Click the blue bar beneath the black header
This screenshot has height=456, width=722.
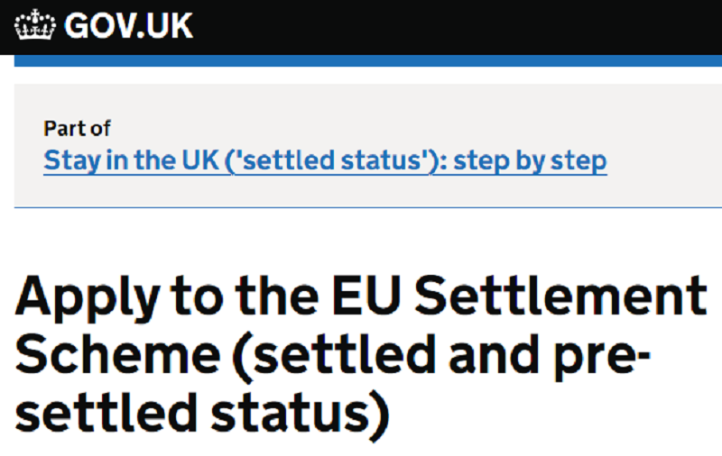click(x=368, y=60)
